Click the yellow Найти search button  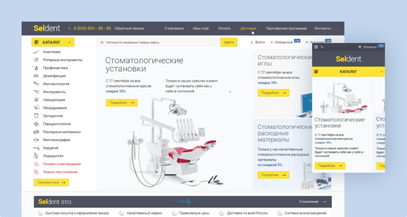pos(229,42)
